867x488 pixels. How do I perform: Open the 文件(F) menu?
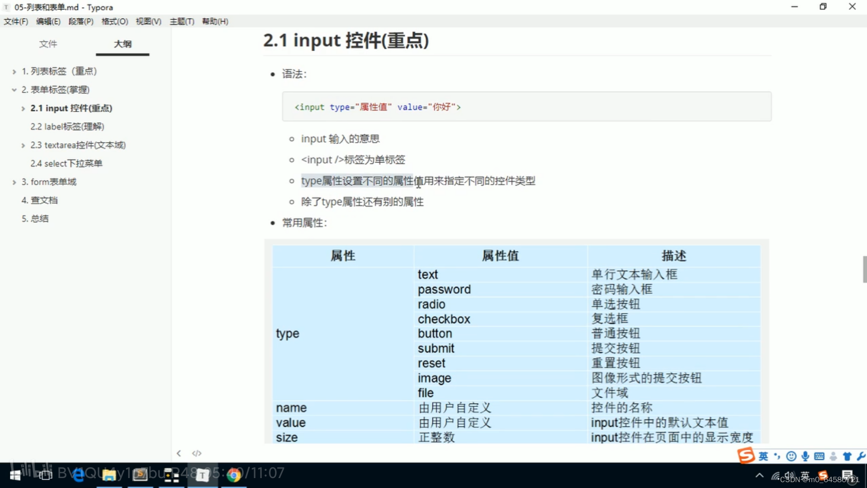click(16, 21)
